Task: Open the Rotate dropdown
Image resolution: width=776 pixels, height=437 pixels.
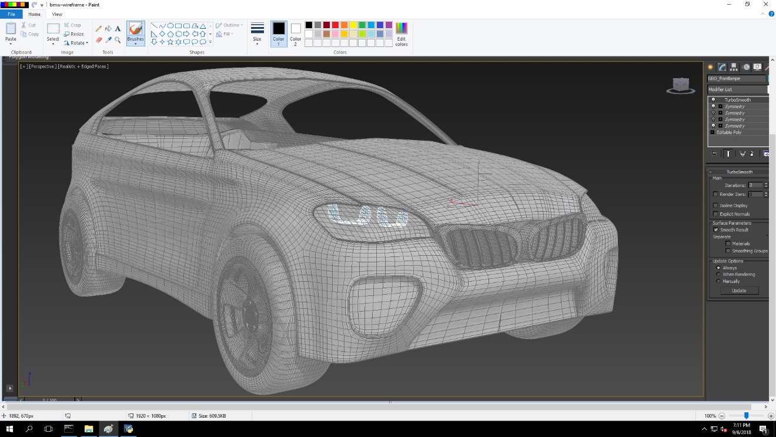Action: click(x=76, y=43)
